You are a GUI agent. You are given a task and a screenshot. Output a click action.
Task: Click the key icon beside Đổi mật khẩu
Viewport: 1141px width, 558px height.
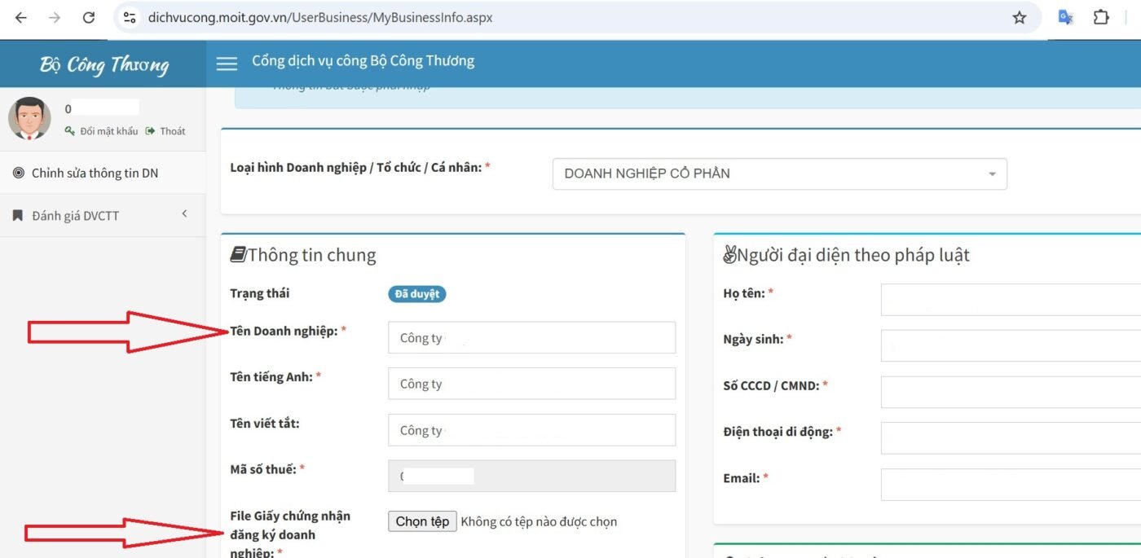pos(70,130)
